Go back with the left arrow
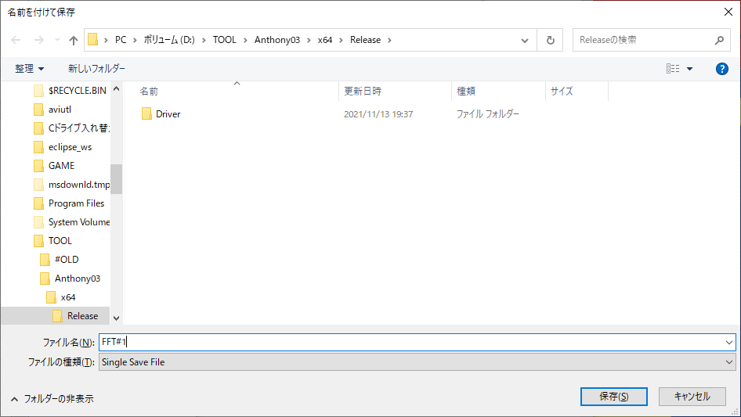This screenshot has height=417, width=741. point(16,40)
